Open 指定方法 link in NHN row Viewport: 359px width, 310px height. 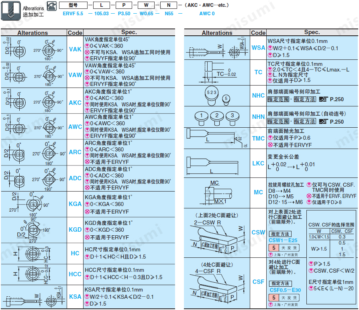[x=305, y=121]
